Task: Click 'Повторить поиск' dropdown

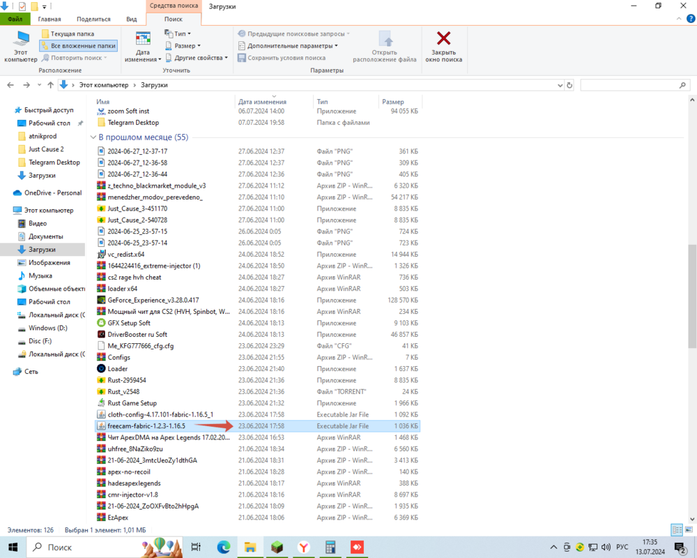Action: 74,58
